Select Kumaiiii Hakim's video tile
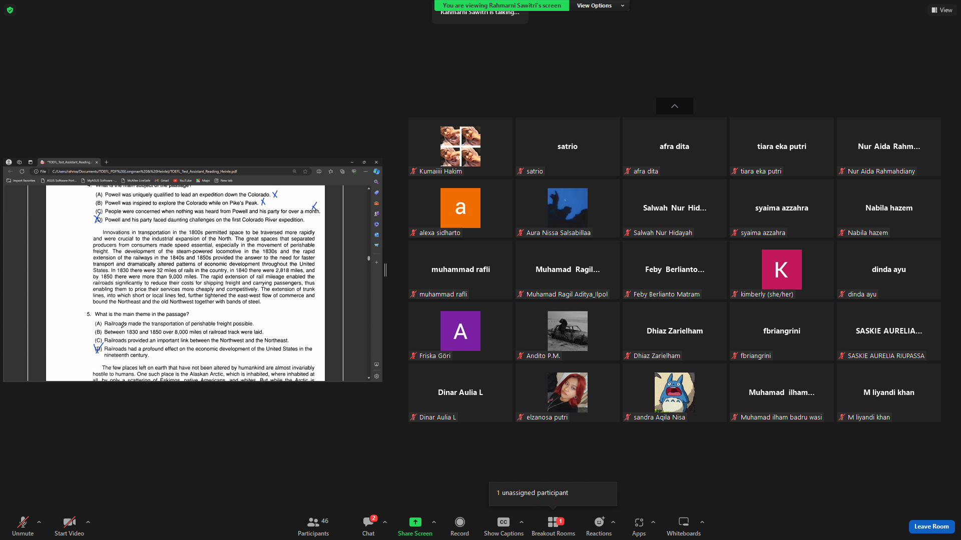The height and width of the screenshot is (540, 961). pos(460,146)
